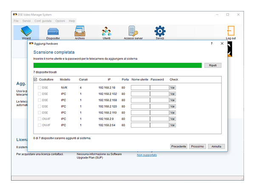Image resolution: width=255 pixels, height=195 pixels.
Task: Click the Prossimo button
Action: point(198,146)
